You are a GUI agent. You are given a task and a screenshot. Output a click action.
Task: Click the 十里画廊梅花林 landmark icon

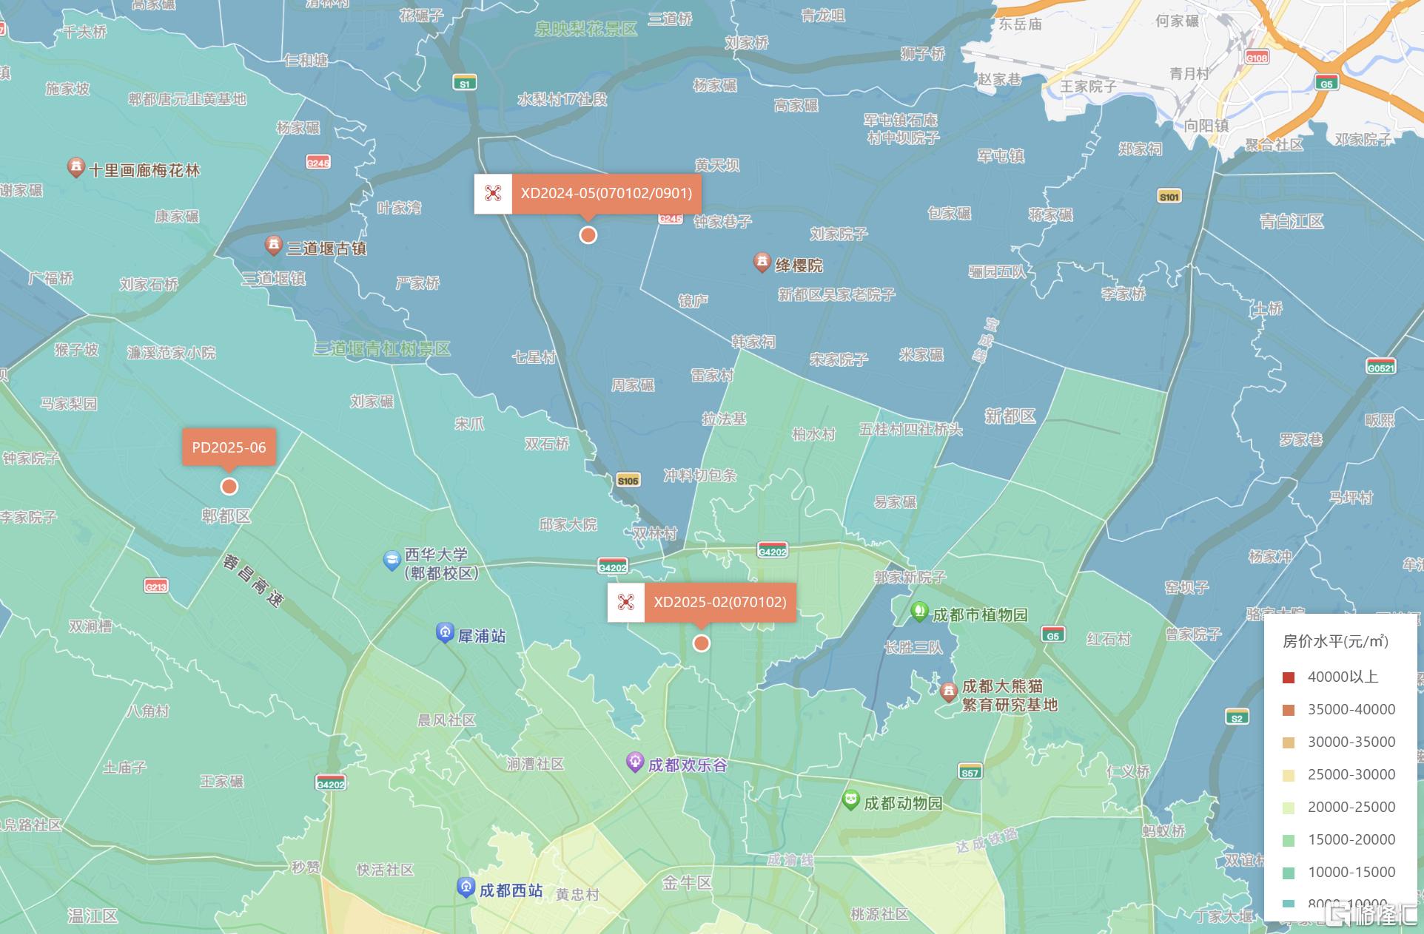75,168
